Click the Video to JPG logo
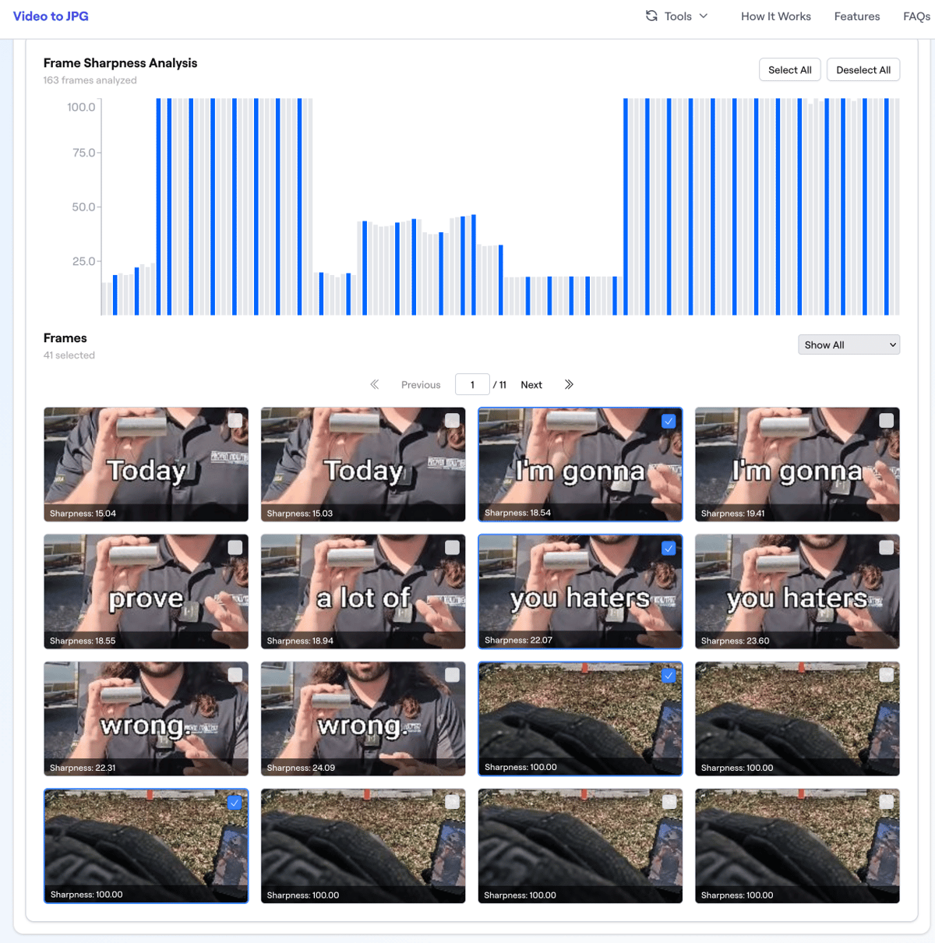 (x=51, y=16)
